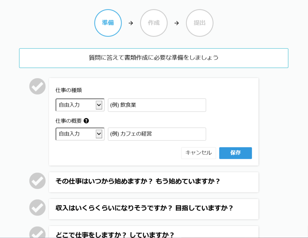Toggle checkmark next to その仕事はいつから始めますか
The height and width of the screenshot is (238, 308).
click(37, 181)
